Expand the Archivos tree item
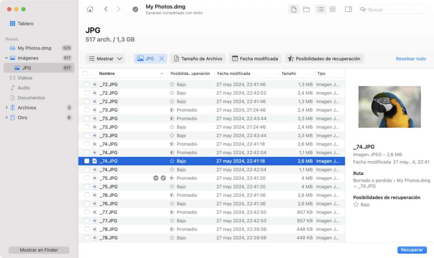Image resolution: width=434 pixels, height=258 pixels. pos(6,108)
